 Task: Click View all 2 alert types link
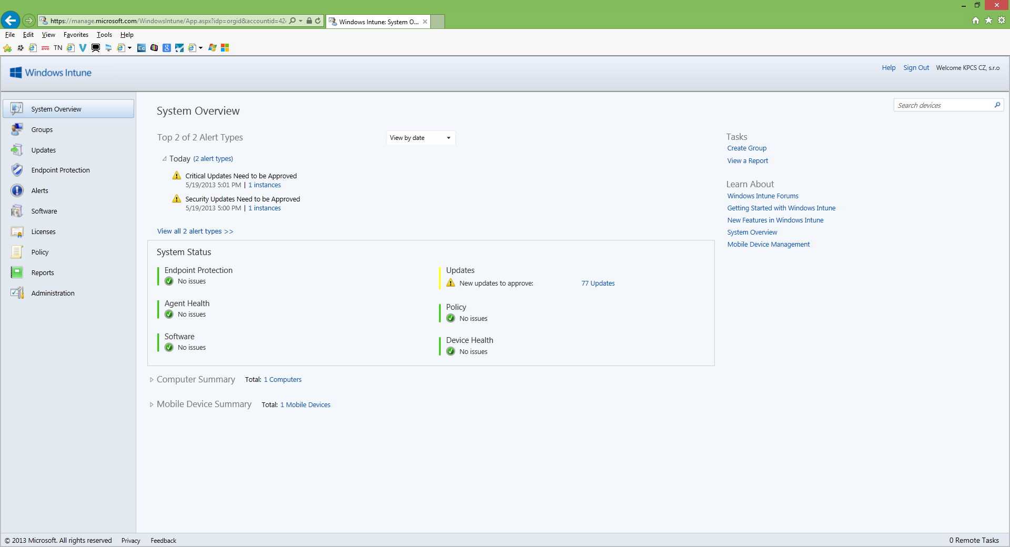point(195,231)
